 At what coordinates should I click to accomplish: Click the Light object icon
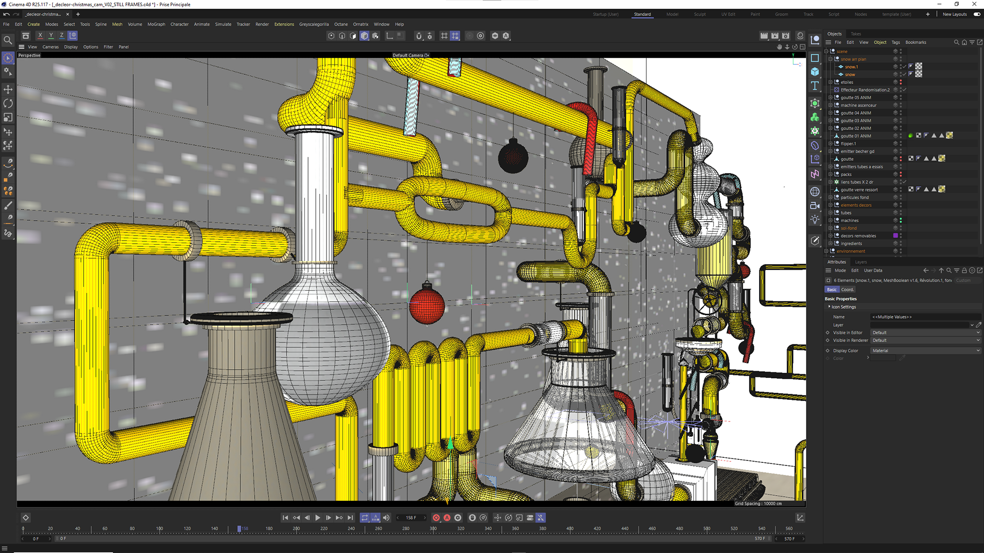pos(815,220)
